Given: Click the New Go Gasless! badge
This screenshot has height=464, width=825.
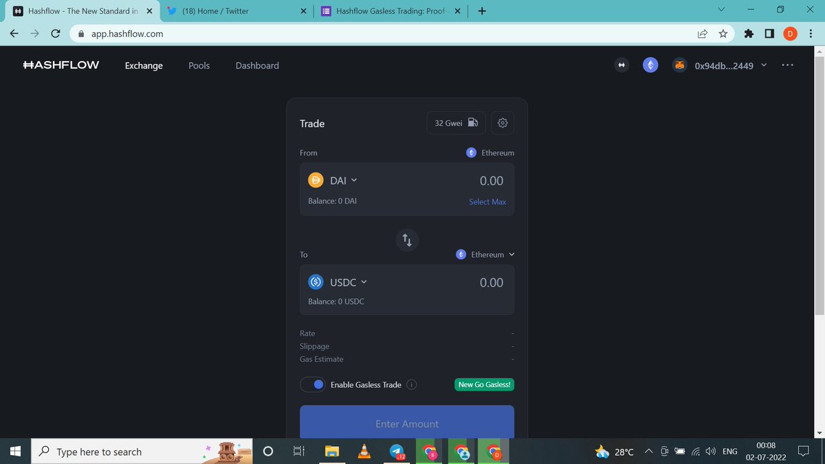Looking at the screenshot, I should point(485,384).
